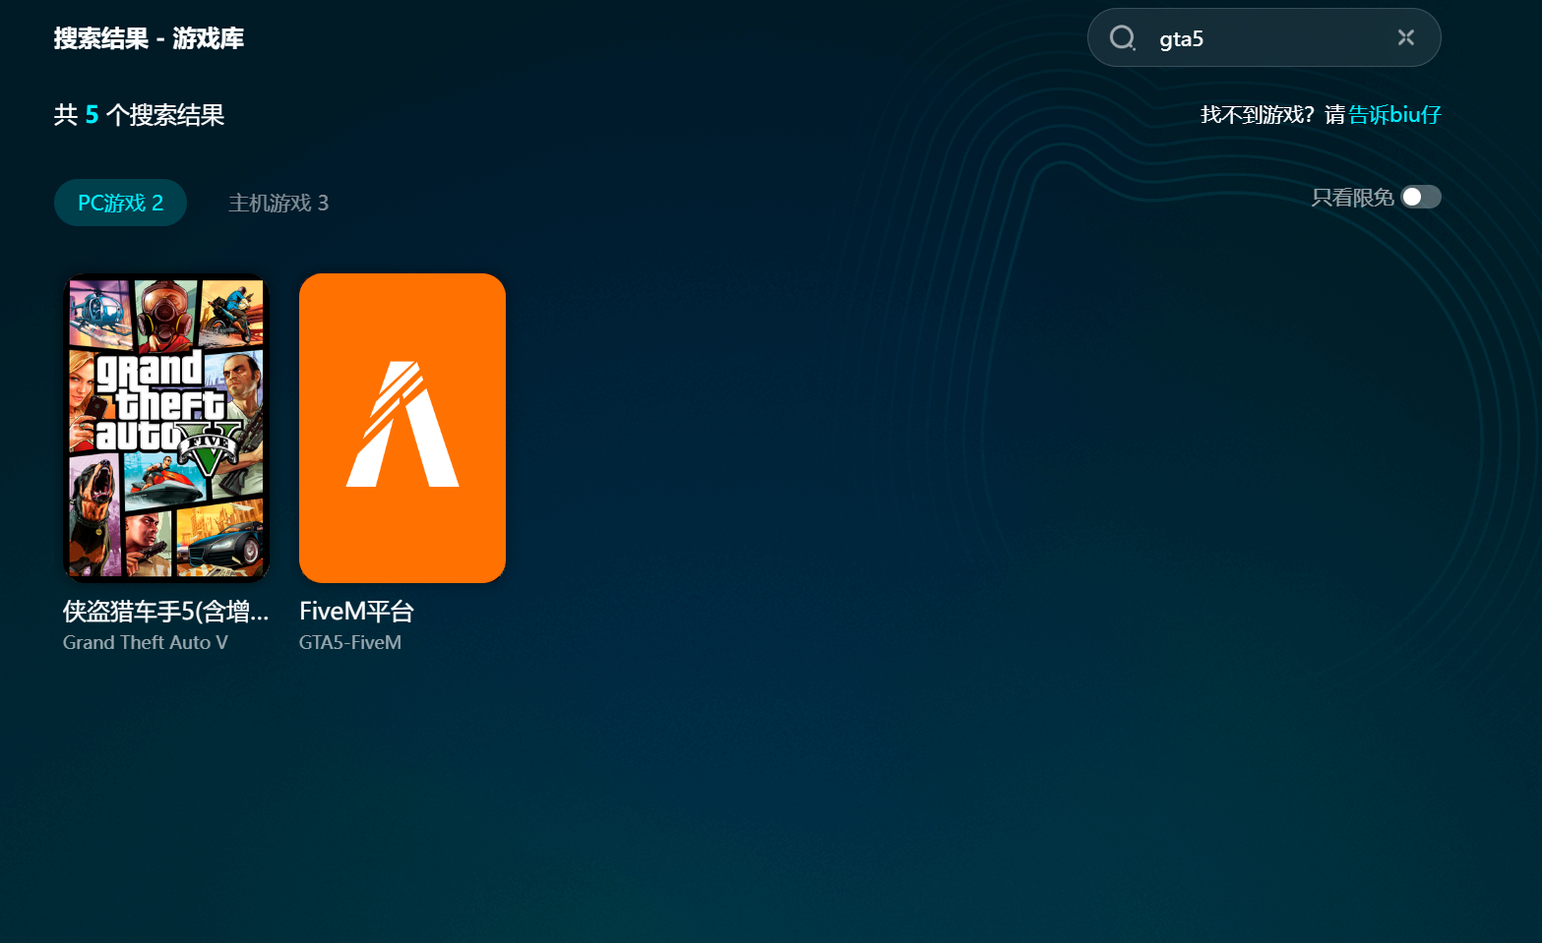The height and width of the screenshot is (943, 1542).
Task: Toggle the 只看限免 switch
Action: (1421, 197)
